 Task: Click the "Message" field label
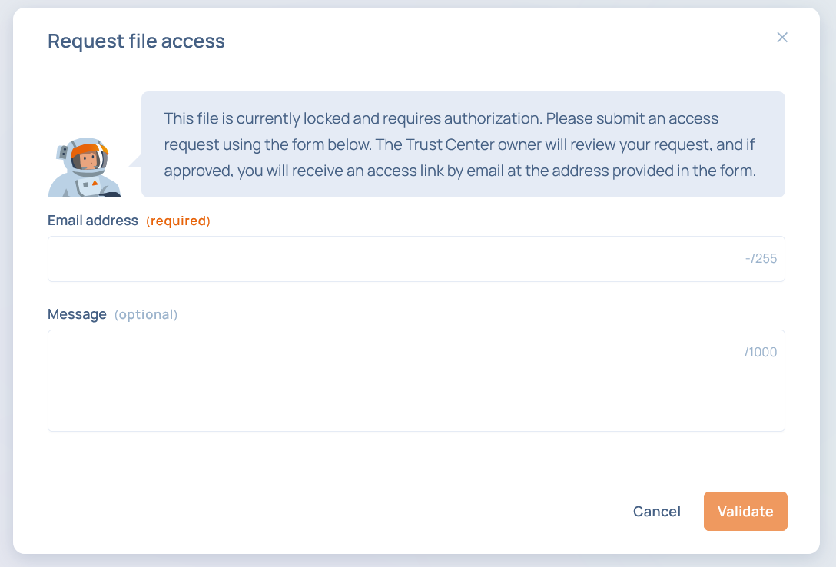(x=77, y=314)
